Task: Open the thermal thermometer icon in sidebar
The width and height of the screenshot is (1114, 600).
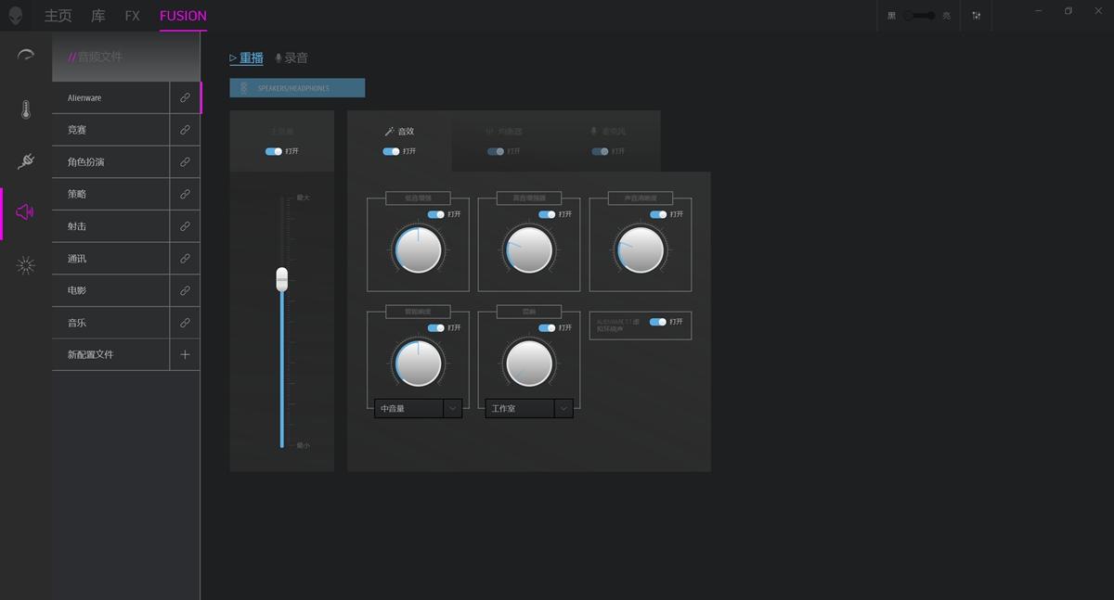Action: (x=26, y=109)
